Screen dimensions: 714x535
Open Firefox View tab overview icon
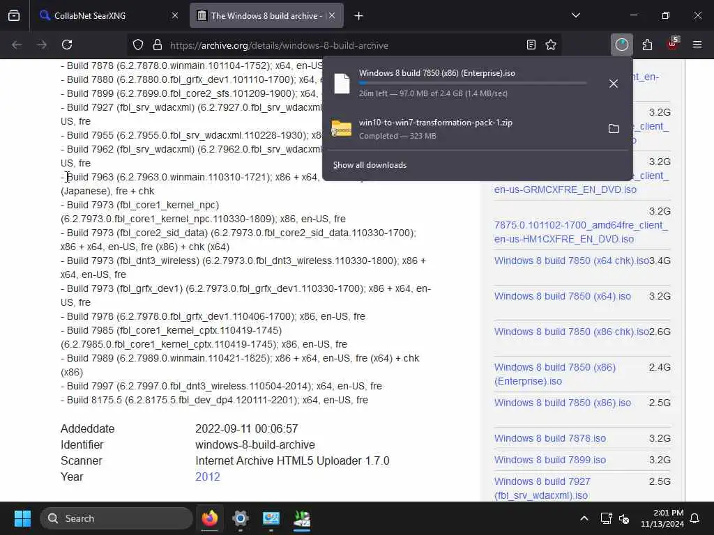[x=14, y=15]
